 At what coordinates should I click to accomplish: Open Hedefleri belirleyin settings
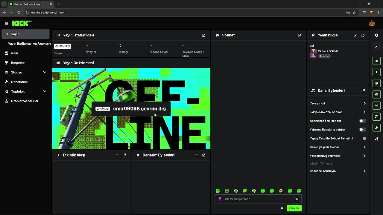tap(338, 171)
